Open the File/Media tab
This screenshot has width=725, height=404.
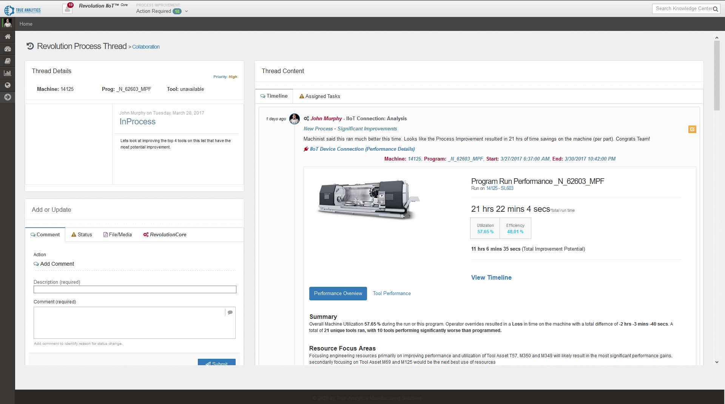tap(117, 235)
